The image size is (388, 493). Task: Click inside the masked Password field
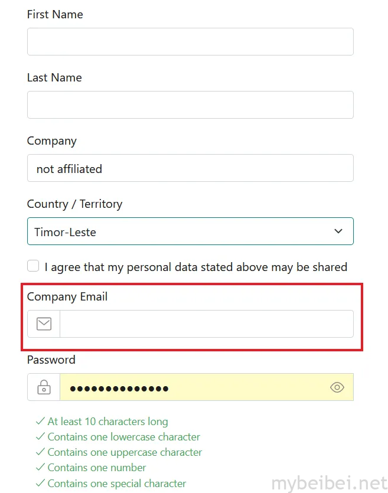coord(195,387)
